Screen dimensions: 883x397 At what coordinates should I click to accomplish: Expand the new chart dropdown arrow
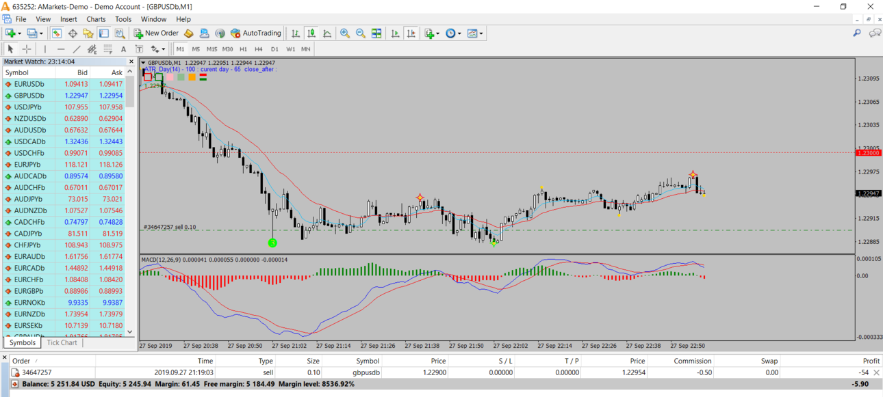[x=19, y=33]
